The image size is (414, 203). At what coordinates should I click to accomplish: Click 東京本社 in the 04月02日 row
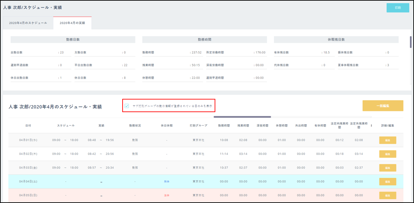coord(198,154)
